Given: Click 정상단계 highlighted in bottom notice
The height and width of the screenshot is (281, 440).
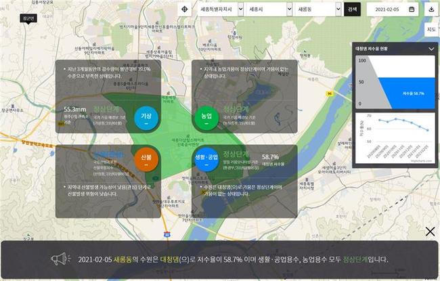Looking at the screenshot, I should click(355, 259).
